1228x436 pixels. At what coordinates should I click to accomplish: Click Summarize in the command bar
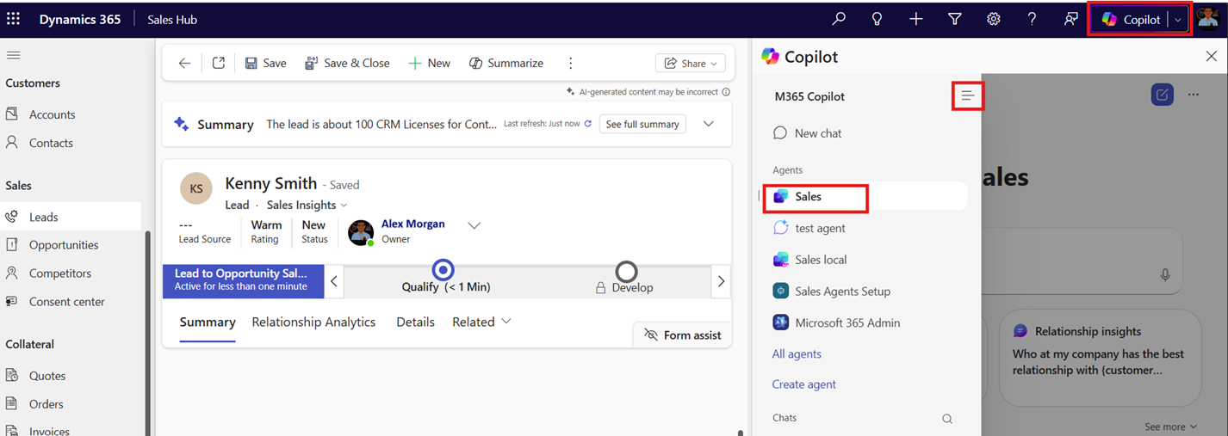tap(506, 63)
